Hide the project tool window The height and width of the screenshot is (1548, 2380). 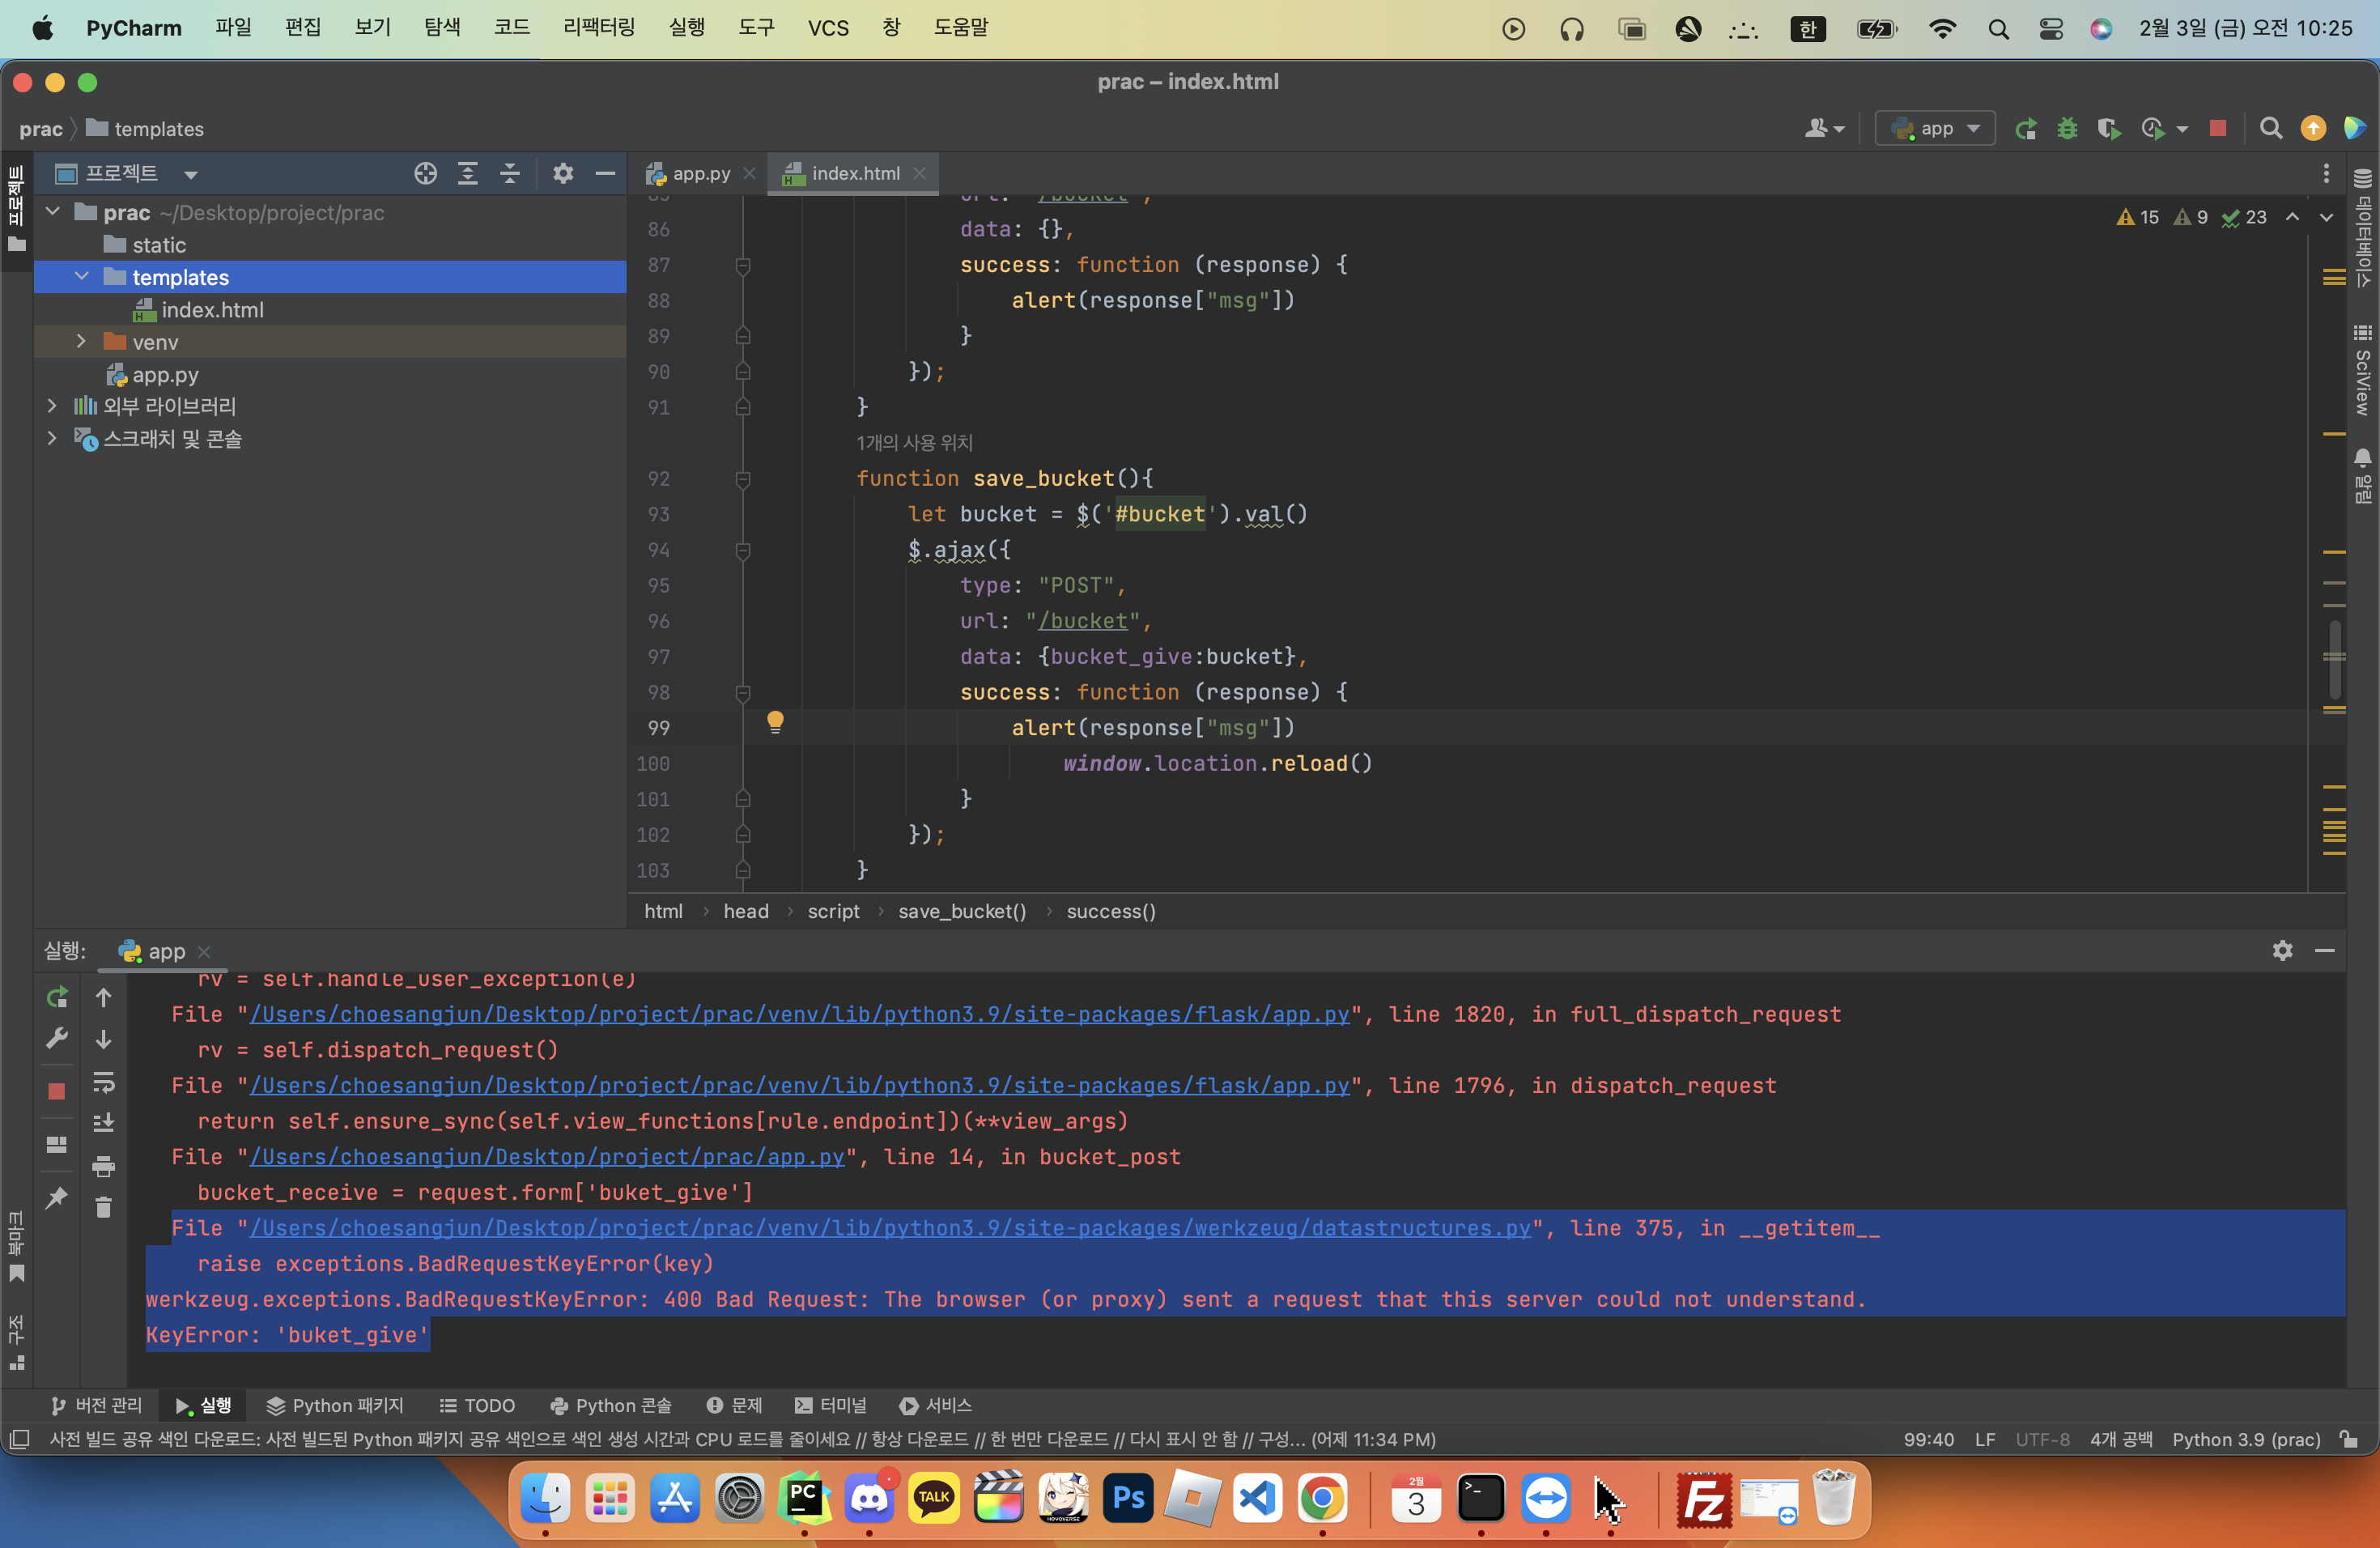[x=605, y=174]
